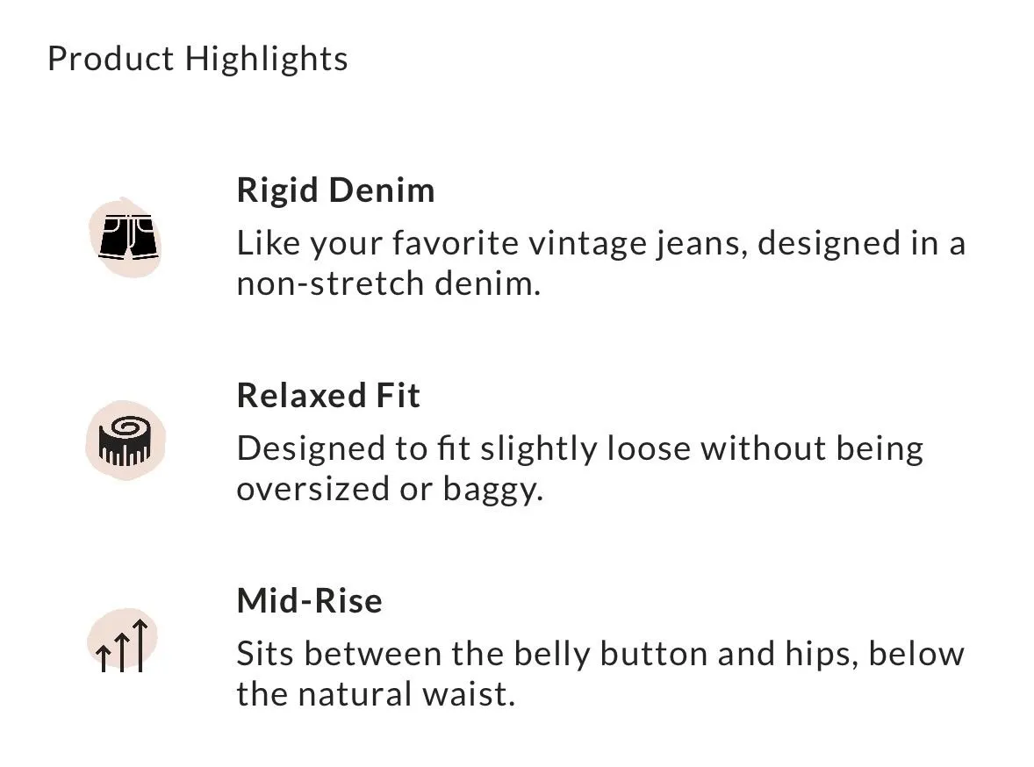1034x767 pixels.
Task: Click the measuring tape roll icon
Action: click(125, 441)
